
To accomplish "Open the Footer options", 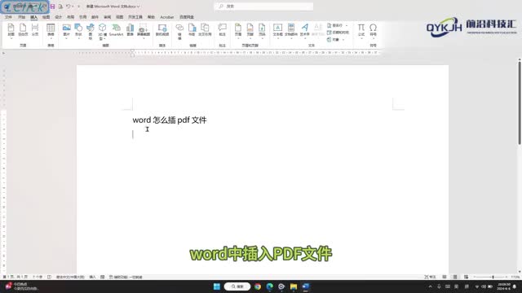I will pos(250,30).
